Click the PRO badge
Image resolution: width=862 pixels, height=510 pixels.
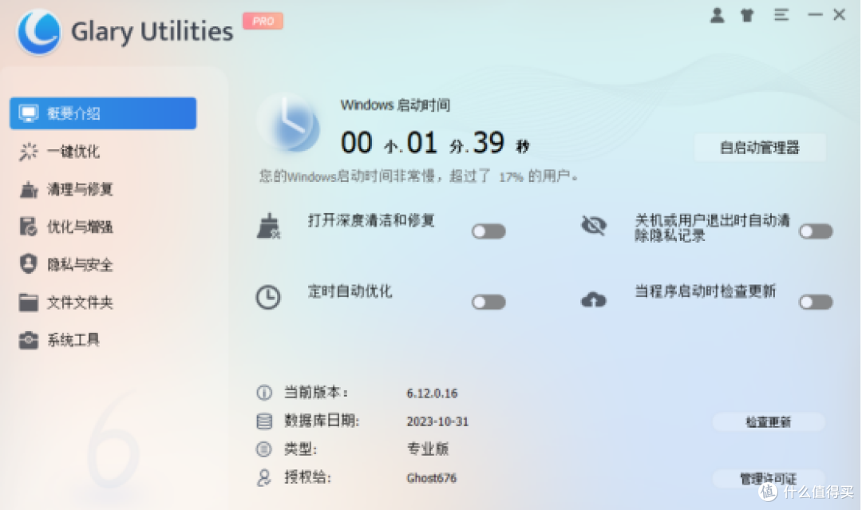(263, 21)
